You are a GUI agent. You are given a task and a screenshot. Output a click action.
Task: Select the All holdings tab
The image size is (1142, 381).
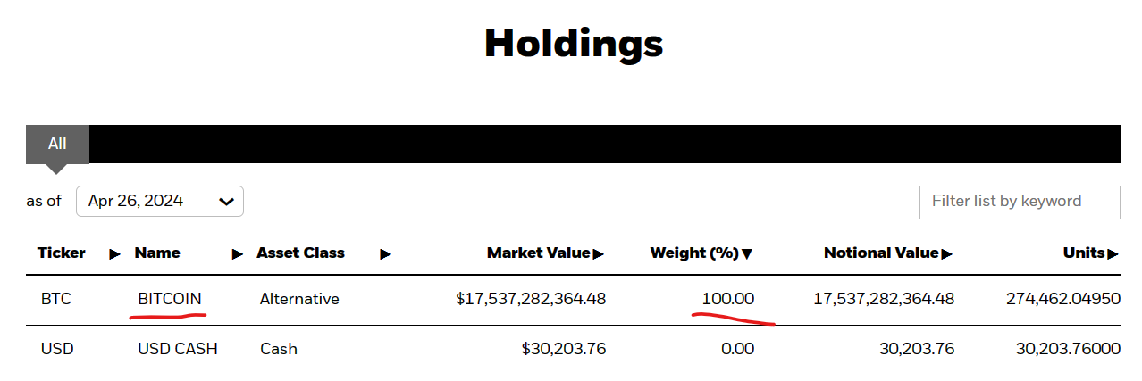pos(57,144)
